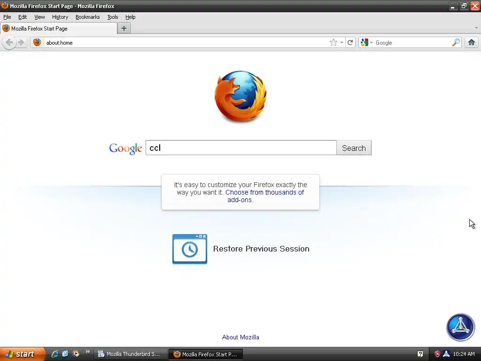Click the Search button
Viewport: 481px width, 361px height.
point(354,148)
